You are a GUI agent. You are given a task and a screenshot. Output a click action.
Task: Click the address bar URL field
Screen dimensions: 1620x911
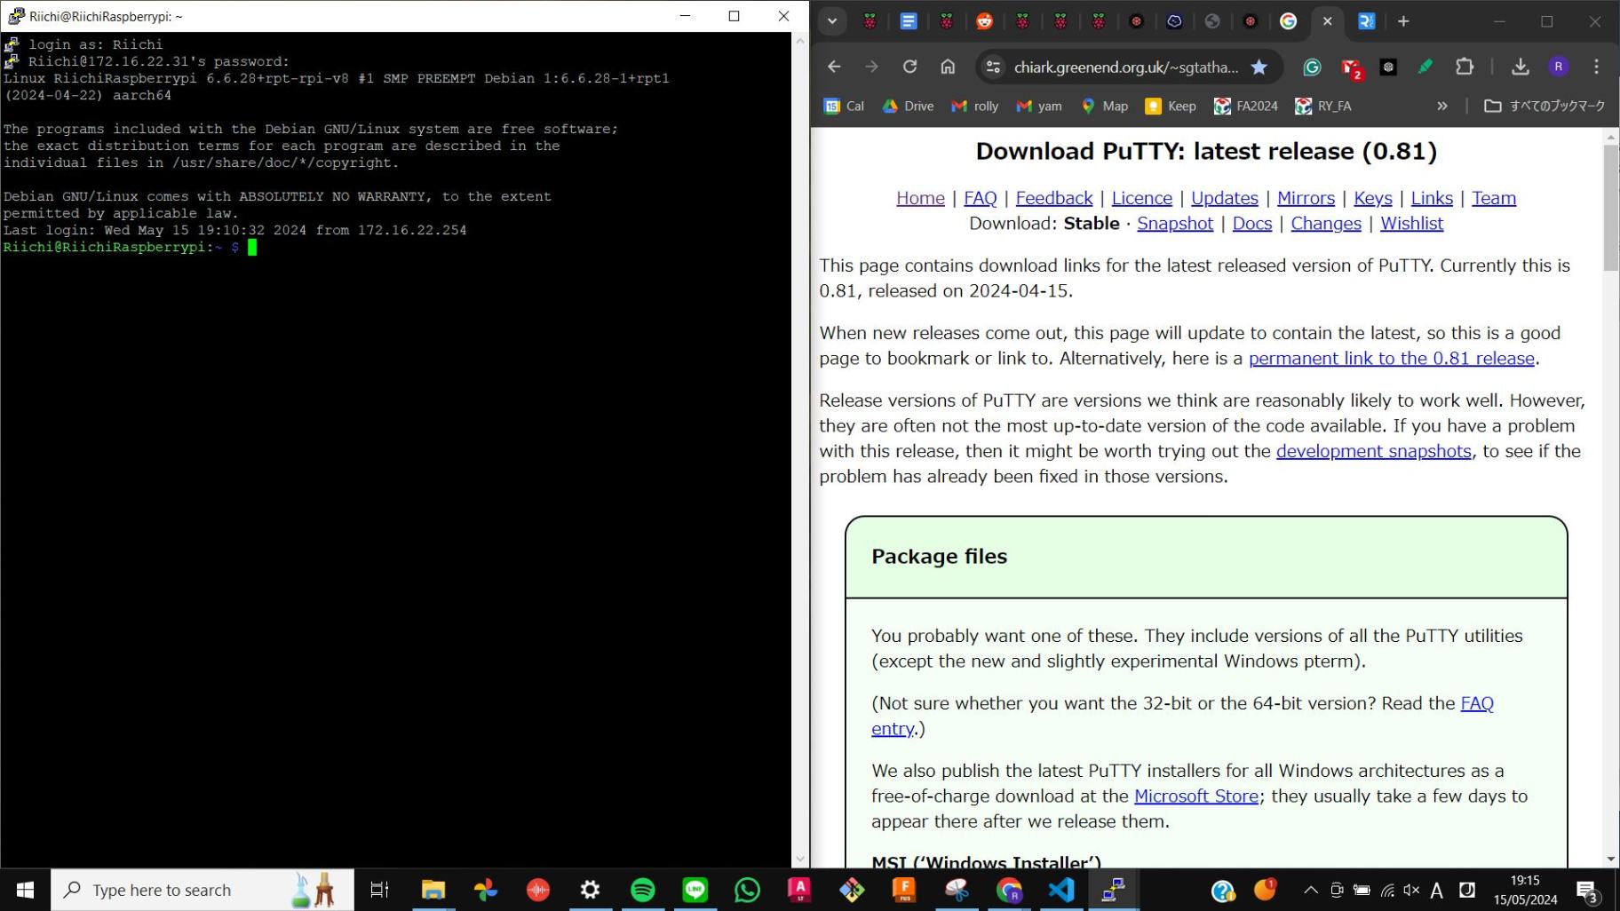1125,67
